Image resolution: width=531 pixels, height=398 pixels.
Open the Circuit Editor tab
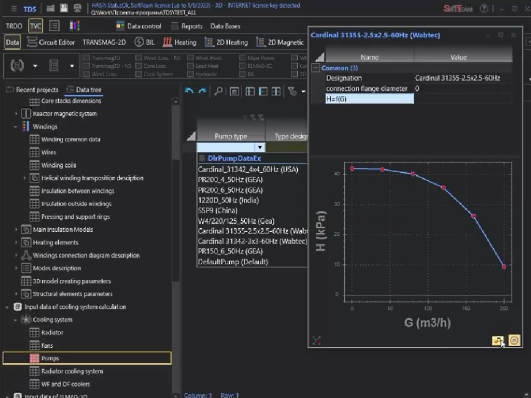pos(51,42)
